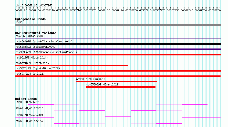Image resolution: width=228 pixels, height=127 pixels.
Task: Click the red bar of esv3636663
Action: click(118, 55)
